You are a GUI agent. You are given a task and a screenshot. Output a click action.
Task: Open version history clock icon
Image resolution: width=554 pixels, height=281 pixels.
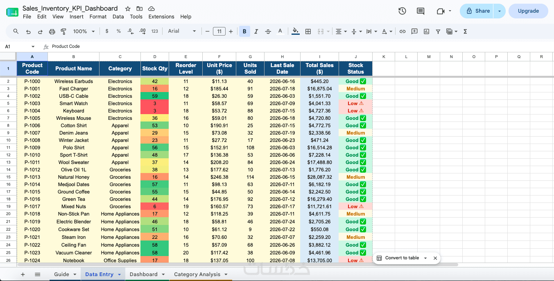click(x=402, y=11)
